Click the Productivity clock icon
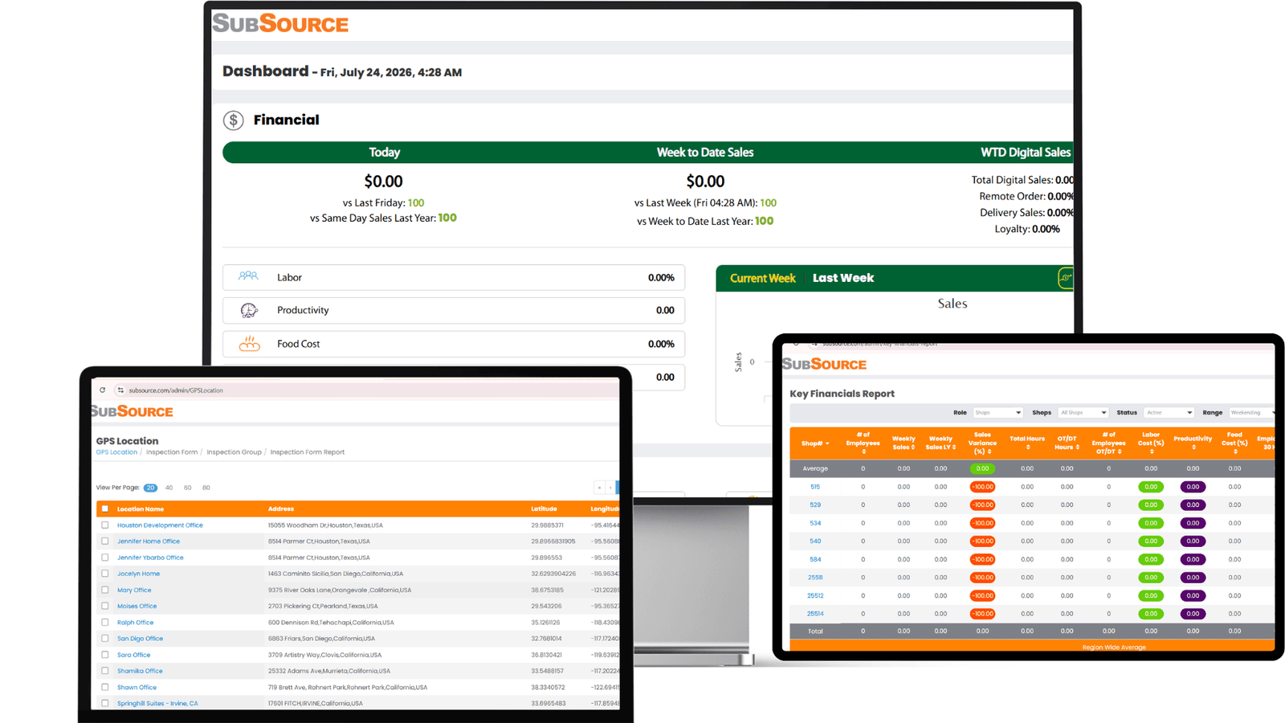Image resolution: width=1285 pixels, height=723 pixels. 249,310
